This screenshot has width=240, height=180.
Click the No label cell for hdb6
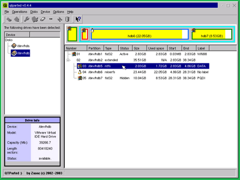203,72
